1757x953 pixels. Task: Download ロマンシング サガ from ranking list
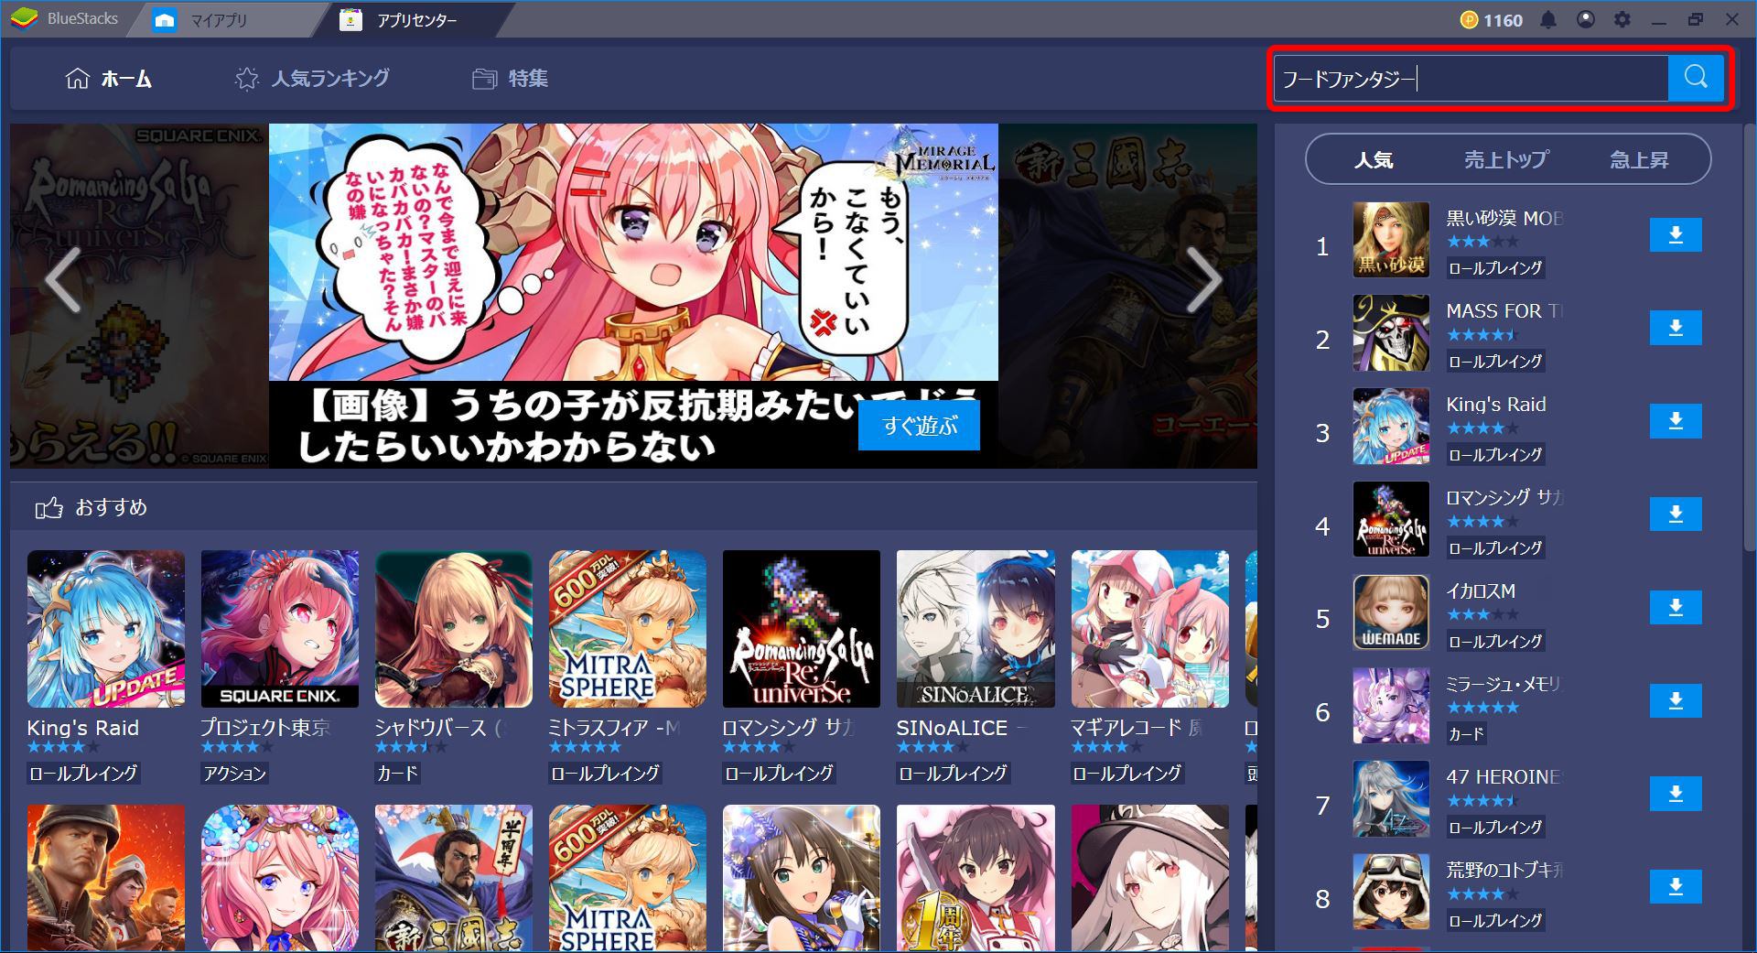click(x=1676, y=514)
